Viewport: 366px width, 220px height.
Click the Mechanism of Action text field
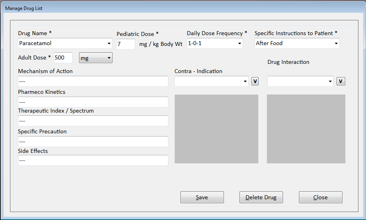click(x=93, y=81)
